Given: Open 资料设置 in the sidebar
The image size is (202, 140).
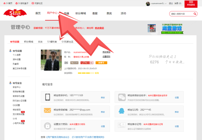Looking at the screenshot, I should point(17,59).
